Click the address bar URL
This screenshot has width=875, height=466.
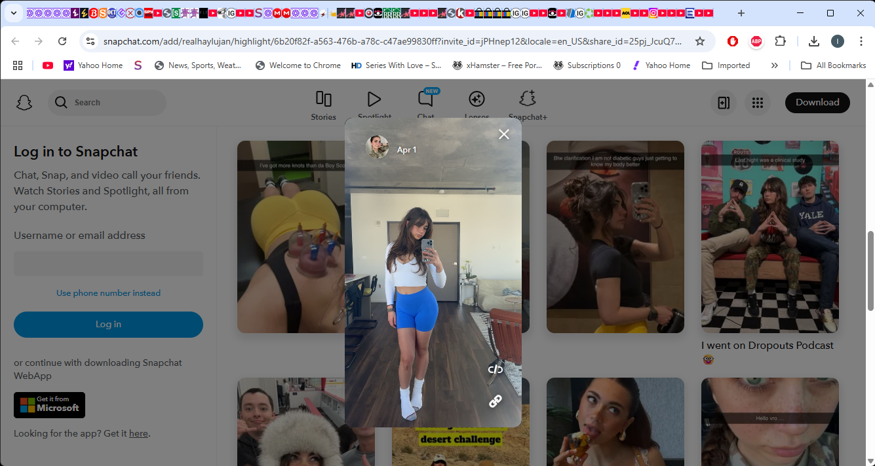click(x=392, y=41)
